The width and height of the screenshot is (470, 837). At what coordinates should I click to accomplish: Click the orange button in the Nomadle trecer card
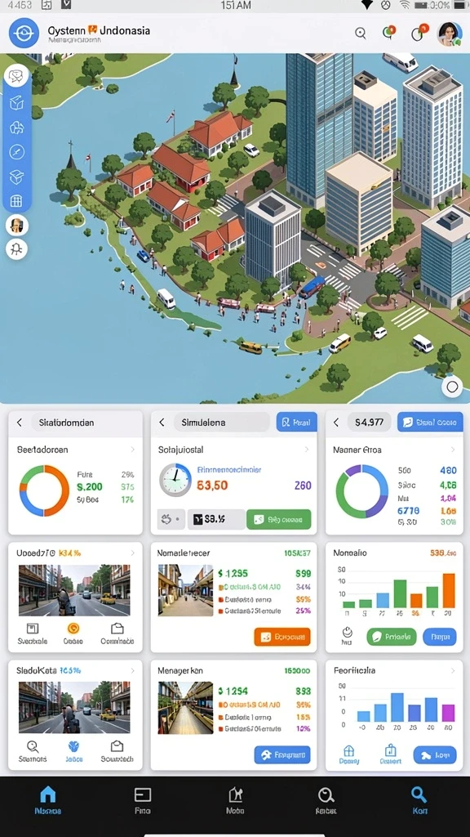coord(282,637)
